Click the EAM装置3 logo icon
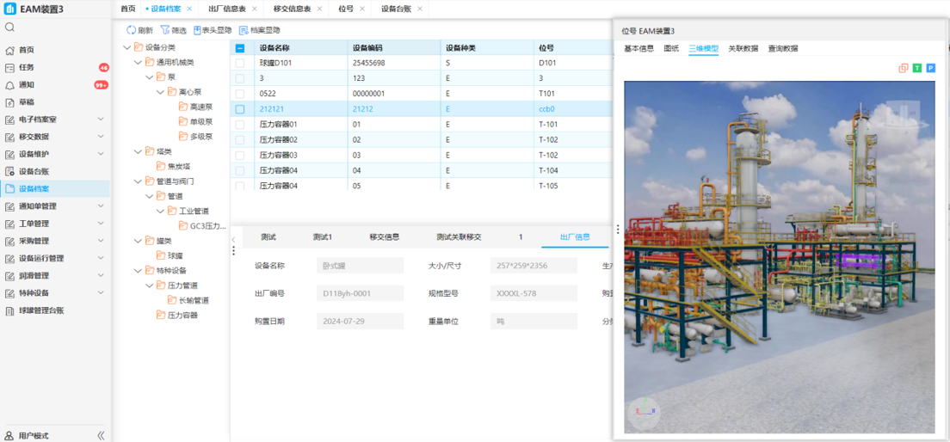This screenshot has height=442, width=950. (9, 9)
